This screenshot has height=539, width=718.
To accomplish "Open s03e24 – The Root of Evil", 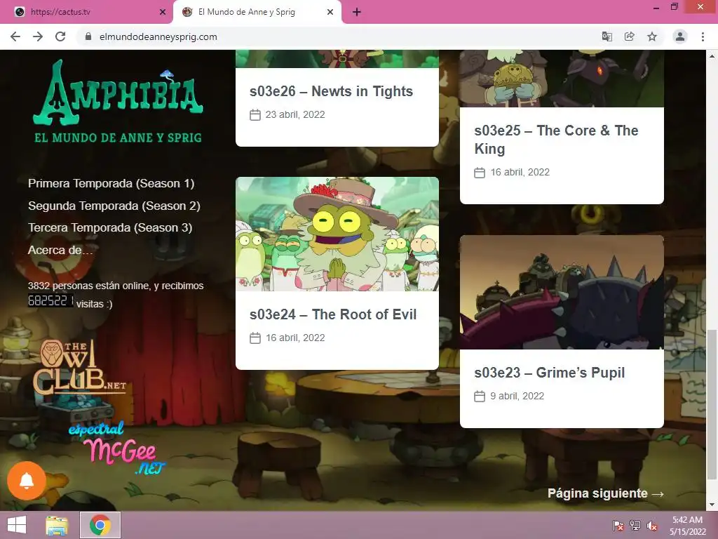I will pos(333,314).
